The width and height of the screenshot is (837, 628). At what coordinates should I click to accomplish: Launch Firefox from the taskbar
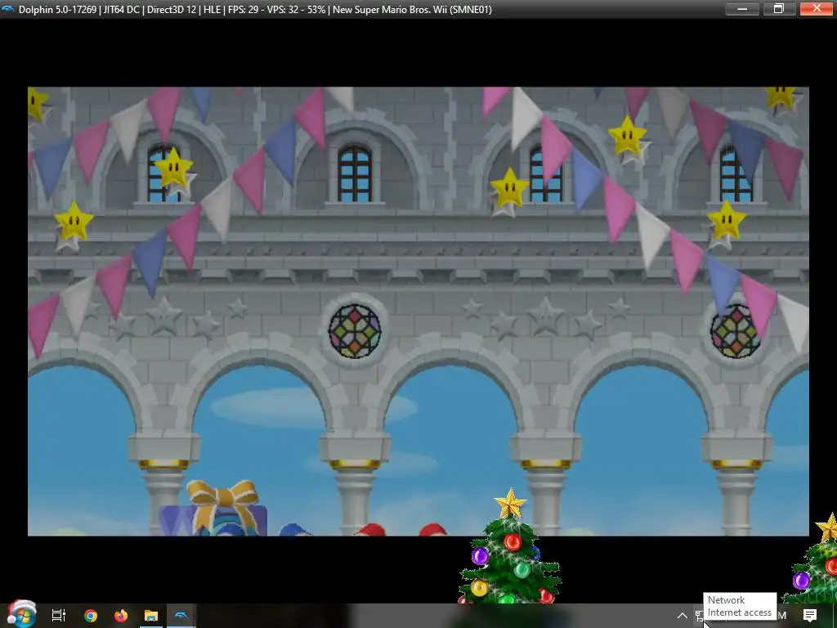[121, 616]
